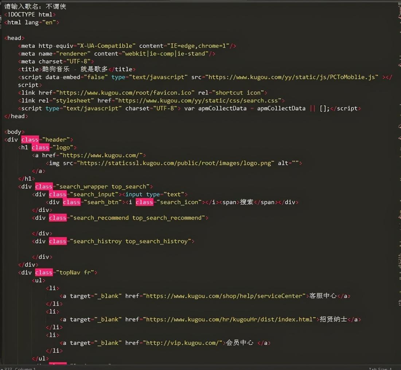This screenshot has width=401, height=370.
Task: Click the prompt line "请输入歌名: 不谓侠"
Action: coord(35,7)
